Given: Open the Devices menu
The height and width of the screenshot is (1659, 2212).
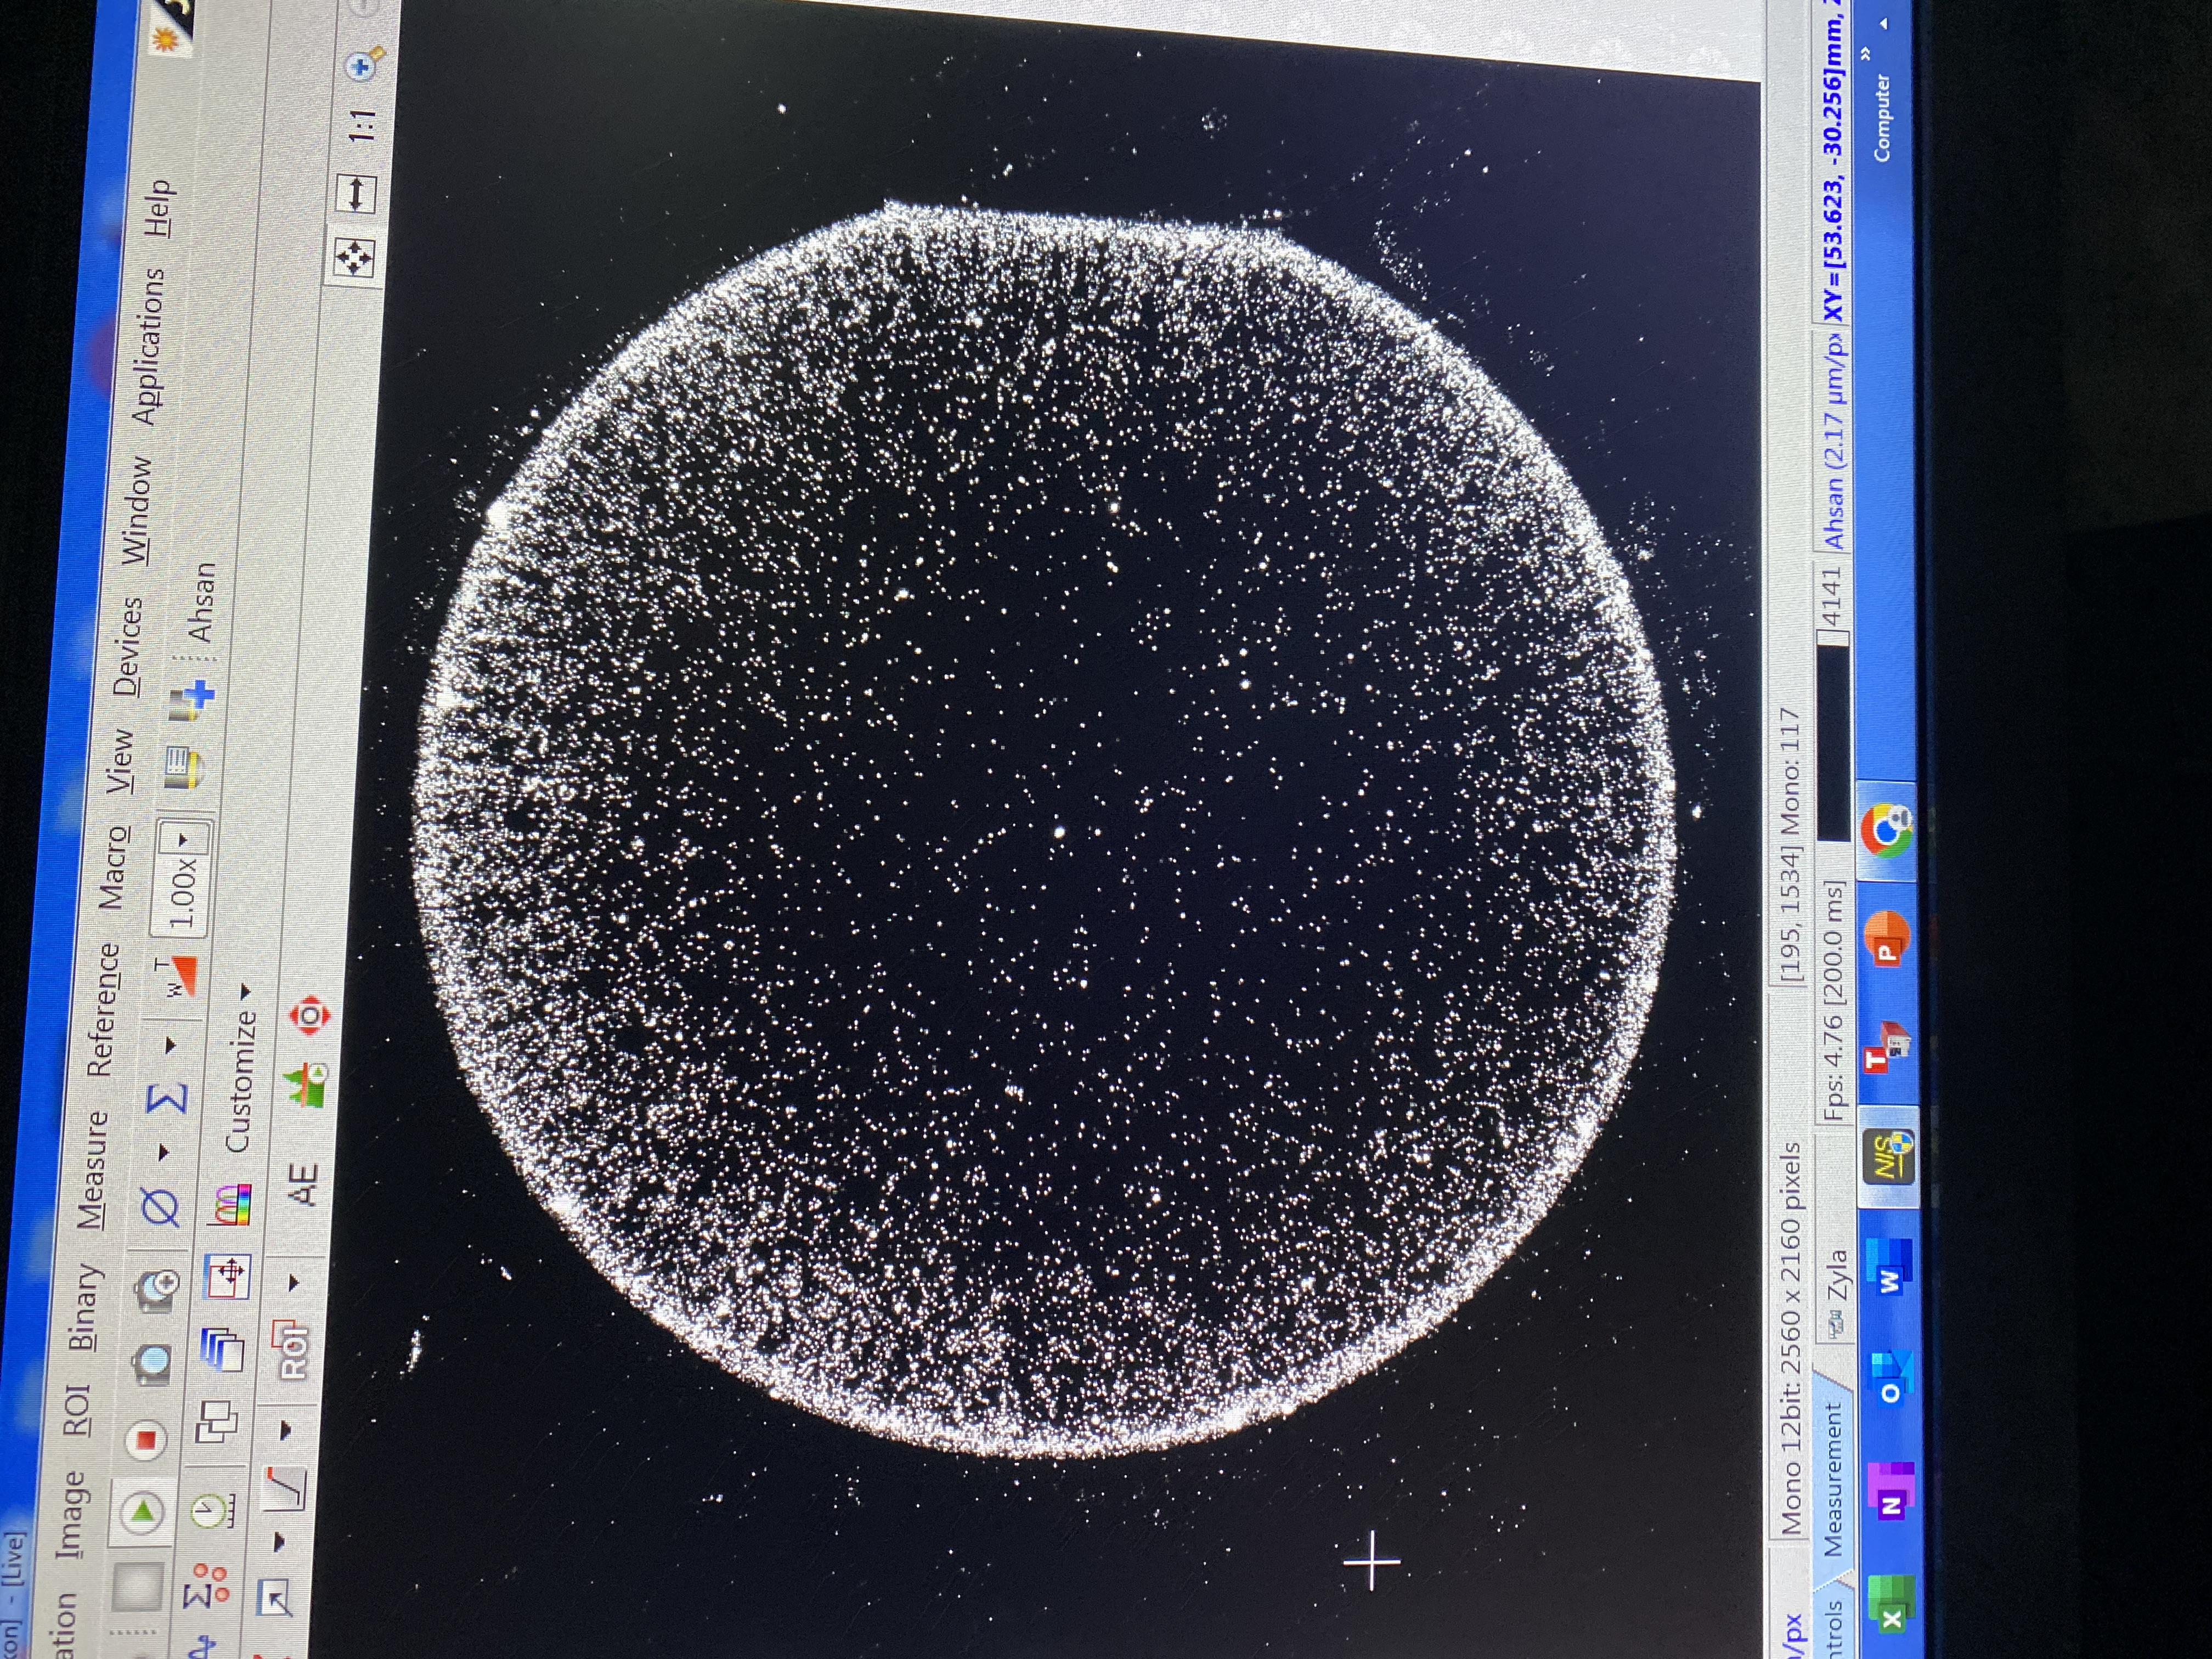Looking at the screenshot, I should click(129, 647).
